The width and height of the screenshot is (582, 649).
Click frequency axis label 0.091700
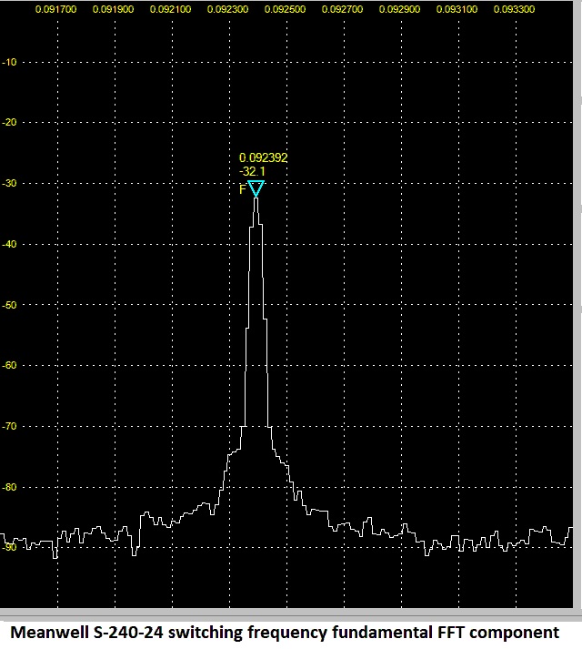tap(55, 9)
